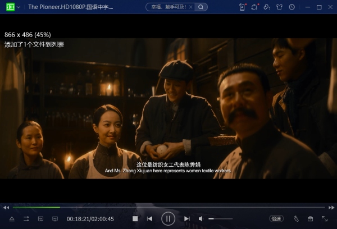
Task: Click the fast-forward double-arrow icon
Action: (331, 208)
